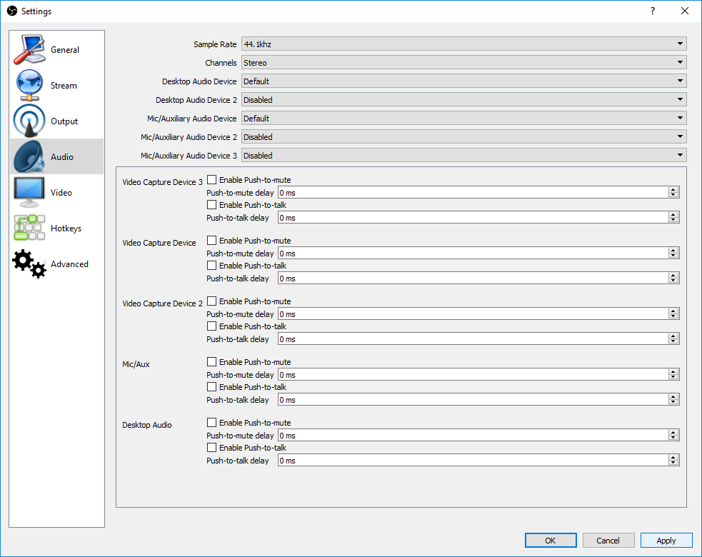Switch to the Hotkeys settings label

(x=66, y=229)
